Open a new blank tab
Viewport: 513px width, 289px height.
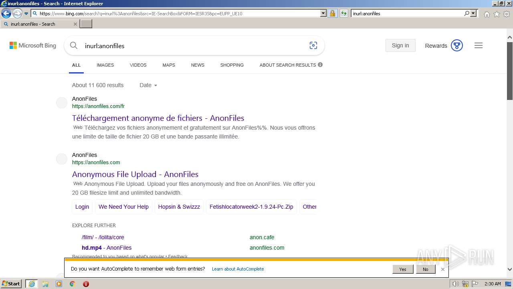coord(86,24)
